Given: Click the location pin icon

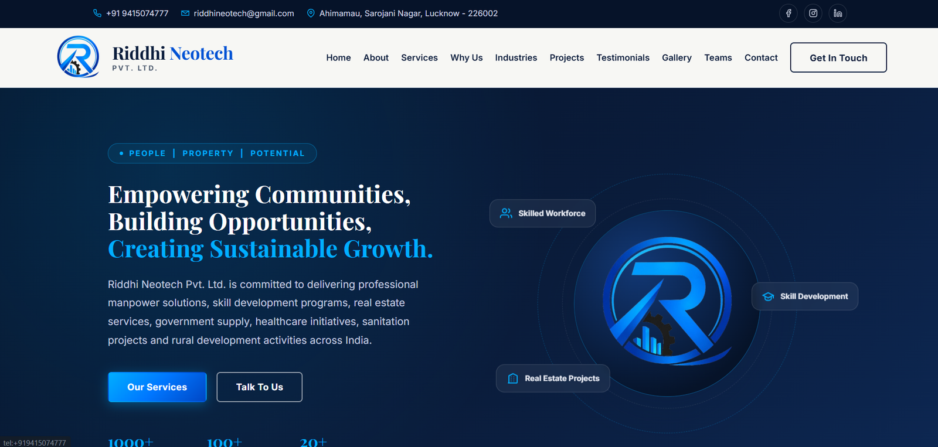Looking at the screenshot, I should [311, 13].
